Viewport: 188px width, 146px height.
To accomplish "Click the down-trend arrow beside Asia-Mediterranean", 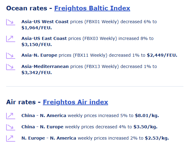I will (x=10, y=67).
